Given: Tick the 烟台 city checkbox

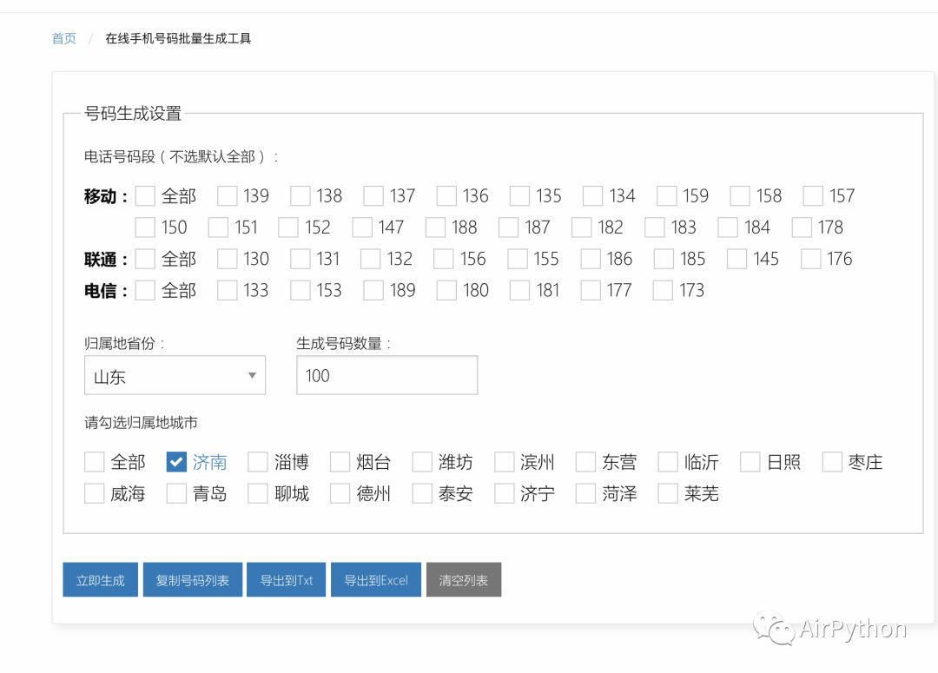Looking at the screenshot, I should [x=340, y=462].
